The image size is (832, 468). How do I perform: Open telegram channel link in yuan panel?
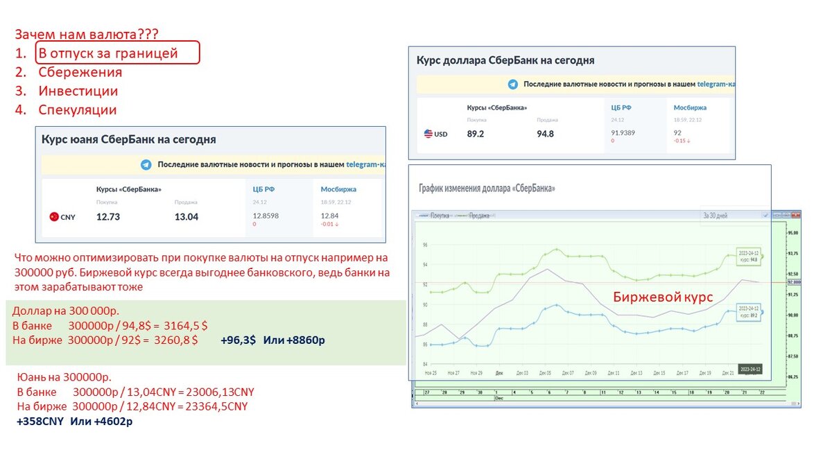click(x=365, y=165)
